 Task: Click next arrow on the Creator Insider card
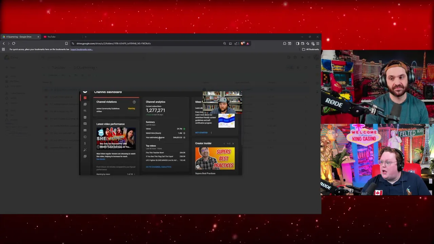tap(233, 143)
